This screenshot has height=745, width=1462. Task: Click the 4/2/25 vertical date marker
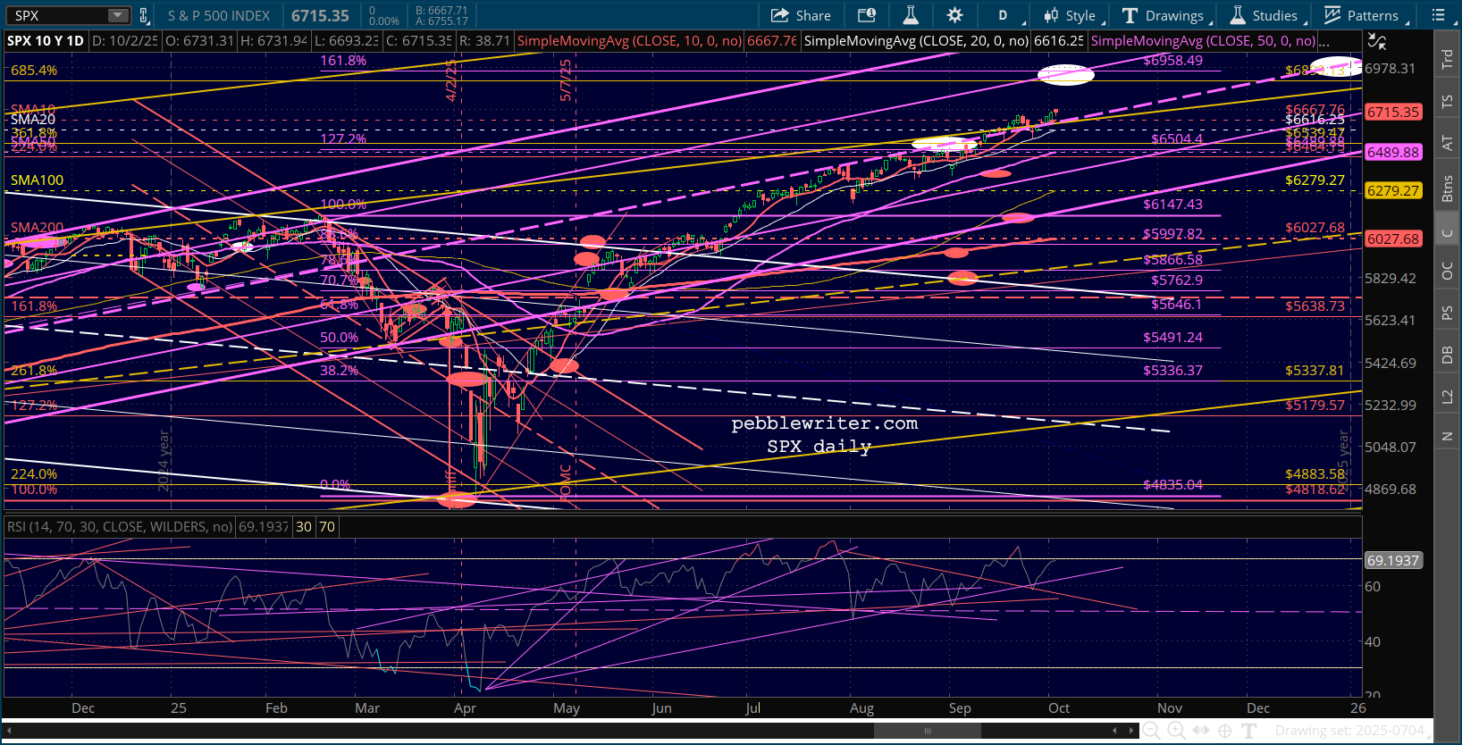tap(451, 80)
